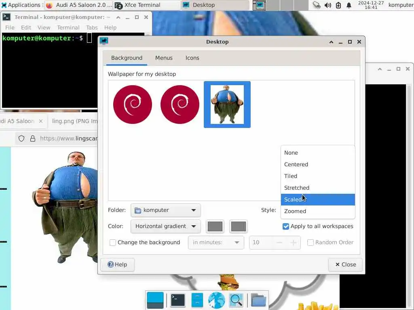The image size is (414, 310).
Task: Open the komputer Folder dropdown
Action: [x=165, y=210]
